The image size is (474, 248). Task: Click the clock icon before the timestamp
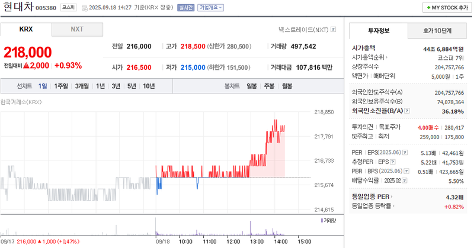coord(85,8)
